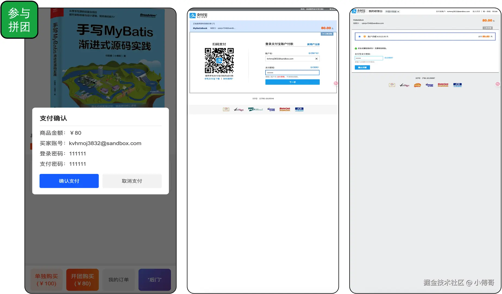Click Verified by Visa badge on cashier page
502x294 pixels.
coord(429,85)
